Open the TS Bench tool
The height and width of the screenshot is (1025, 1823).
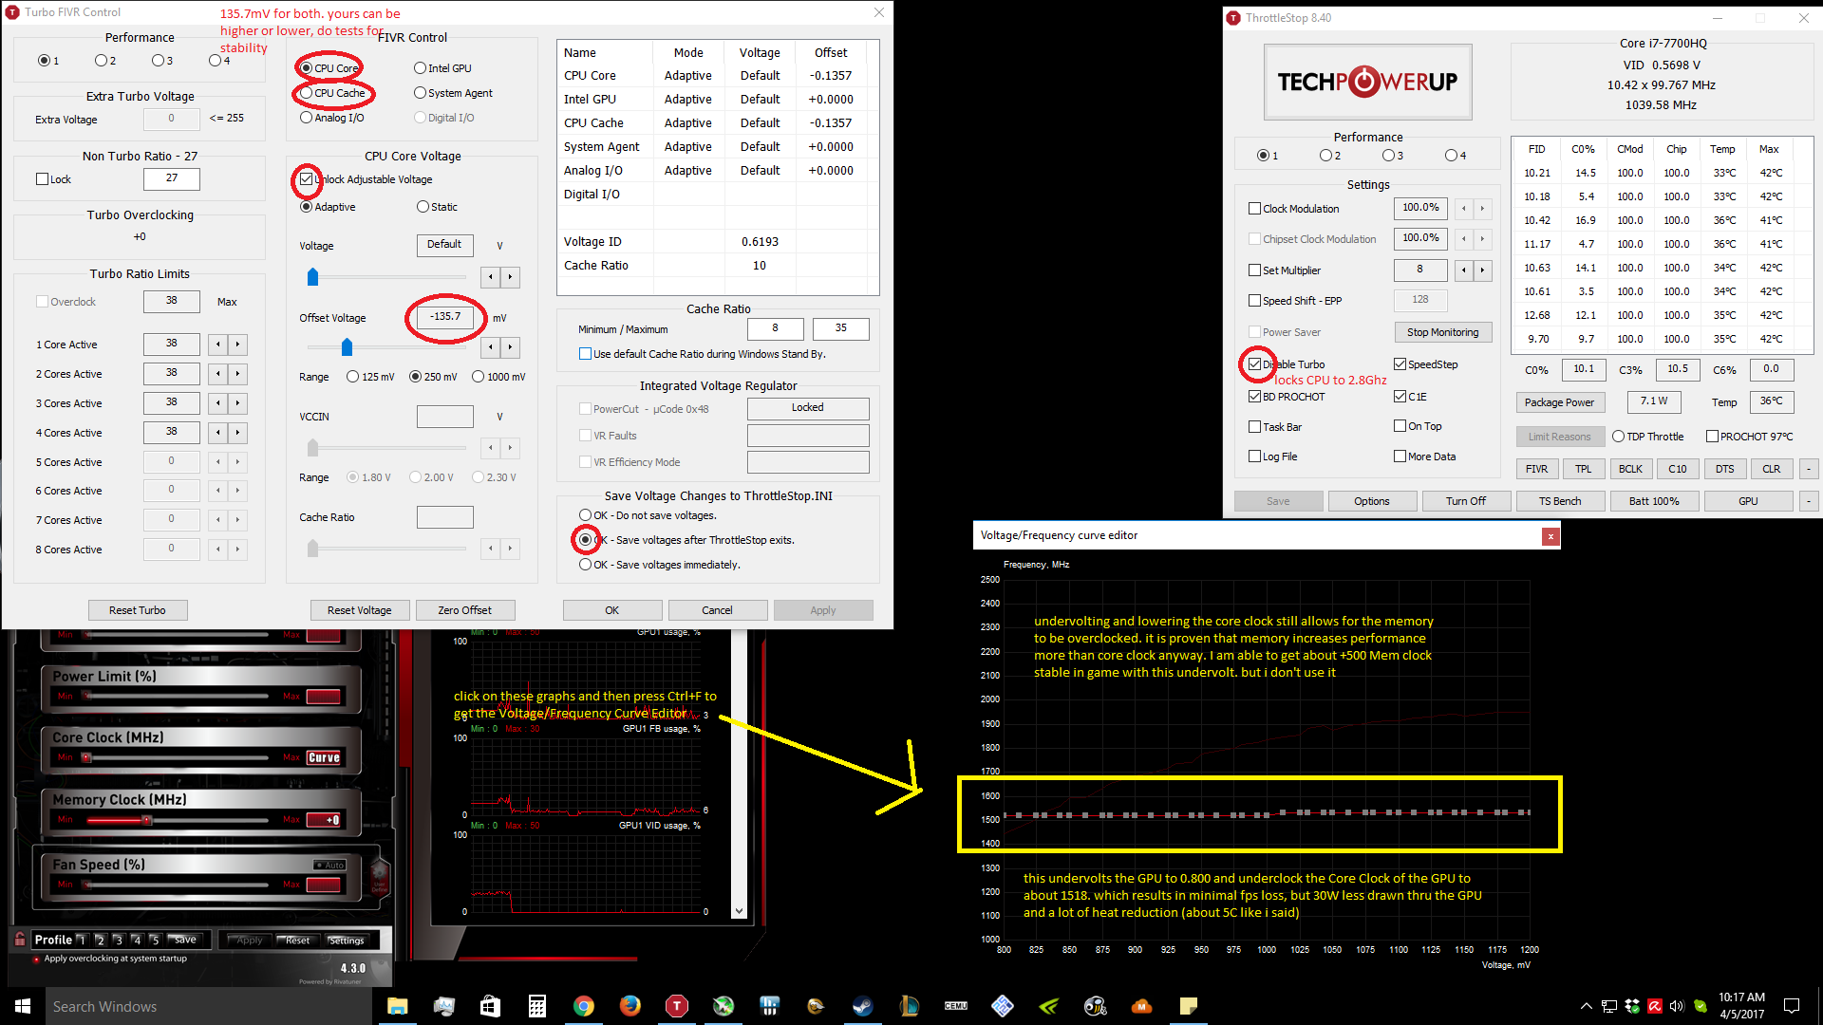click(1560, 501)
